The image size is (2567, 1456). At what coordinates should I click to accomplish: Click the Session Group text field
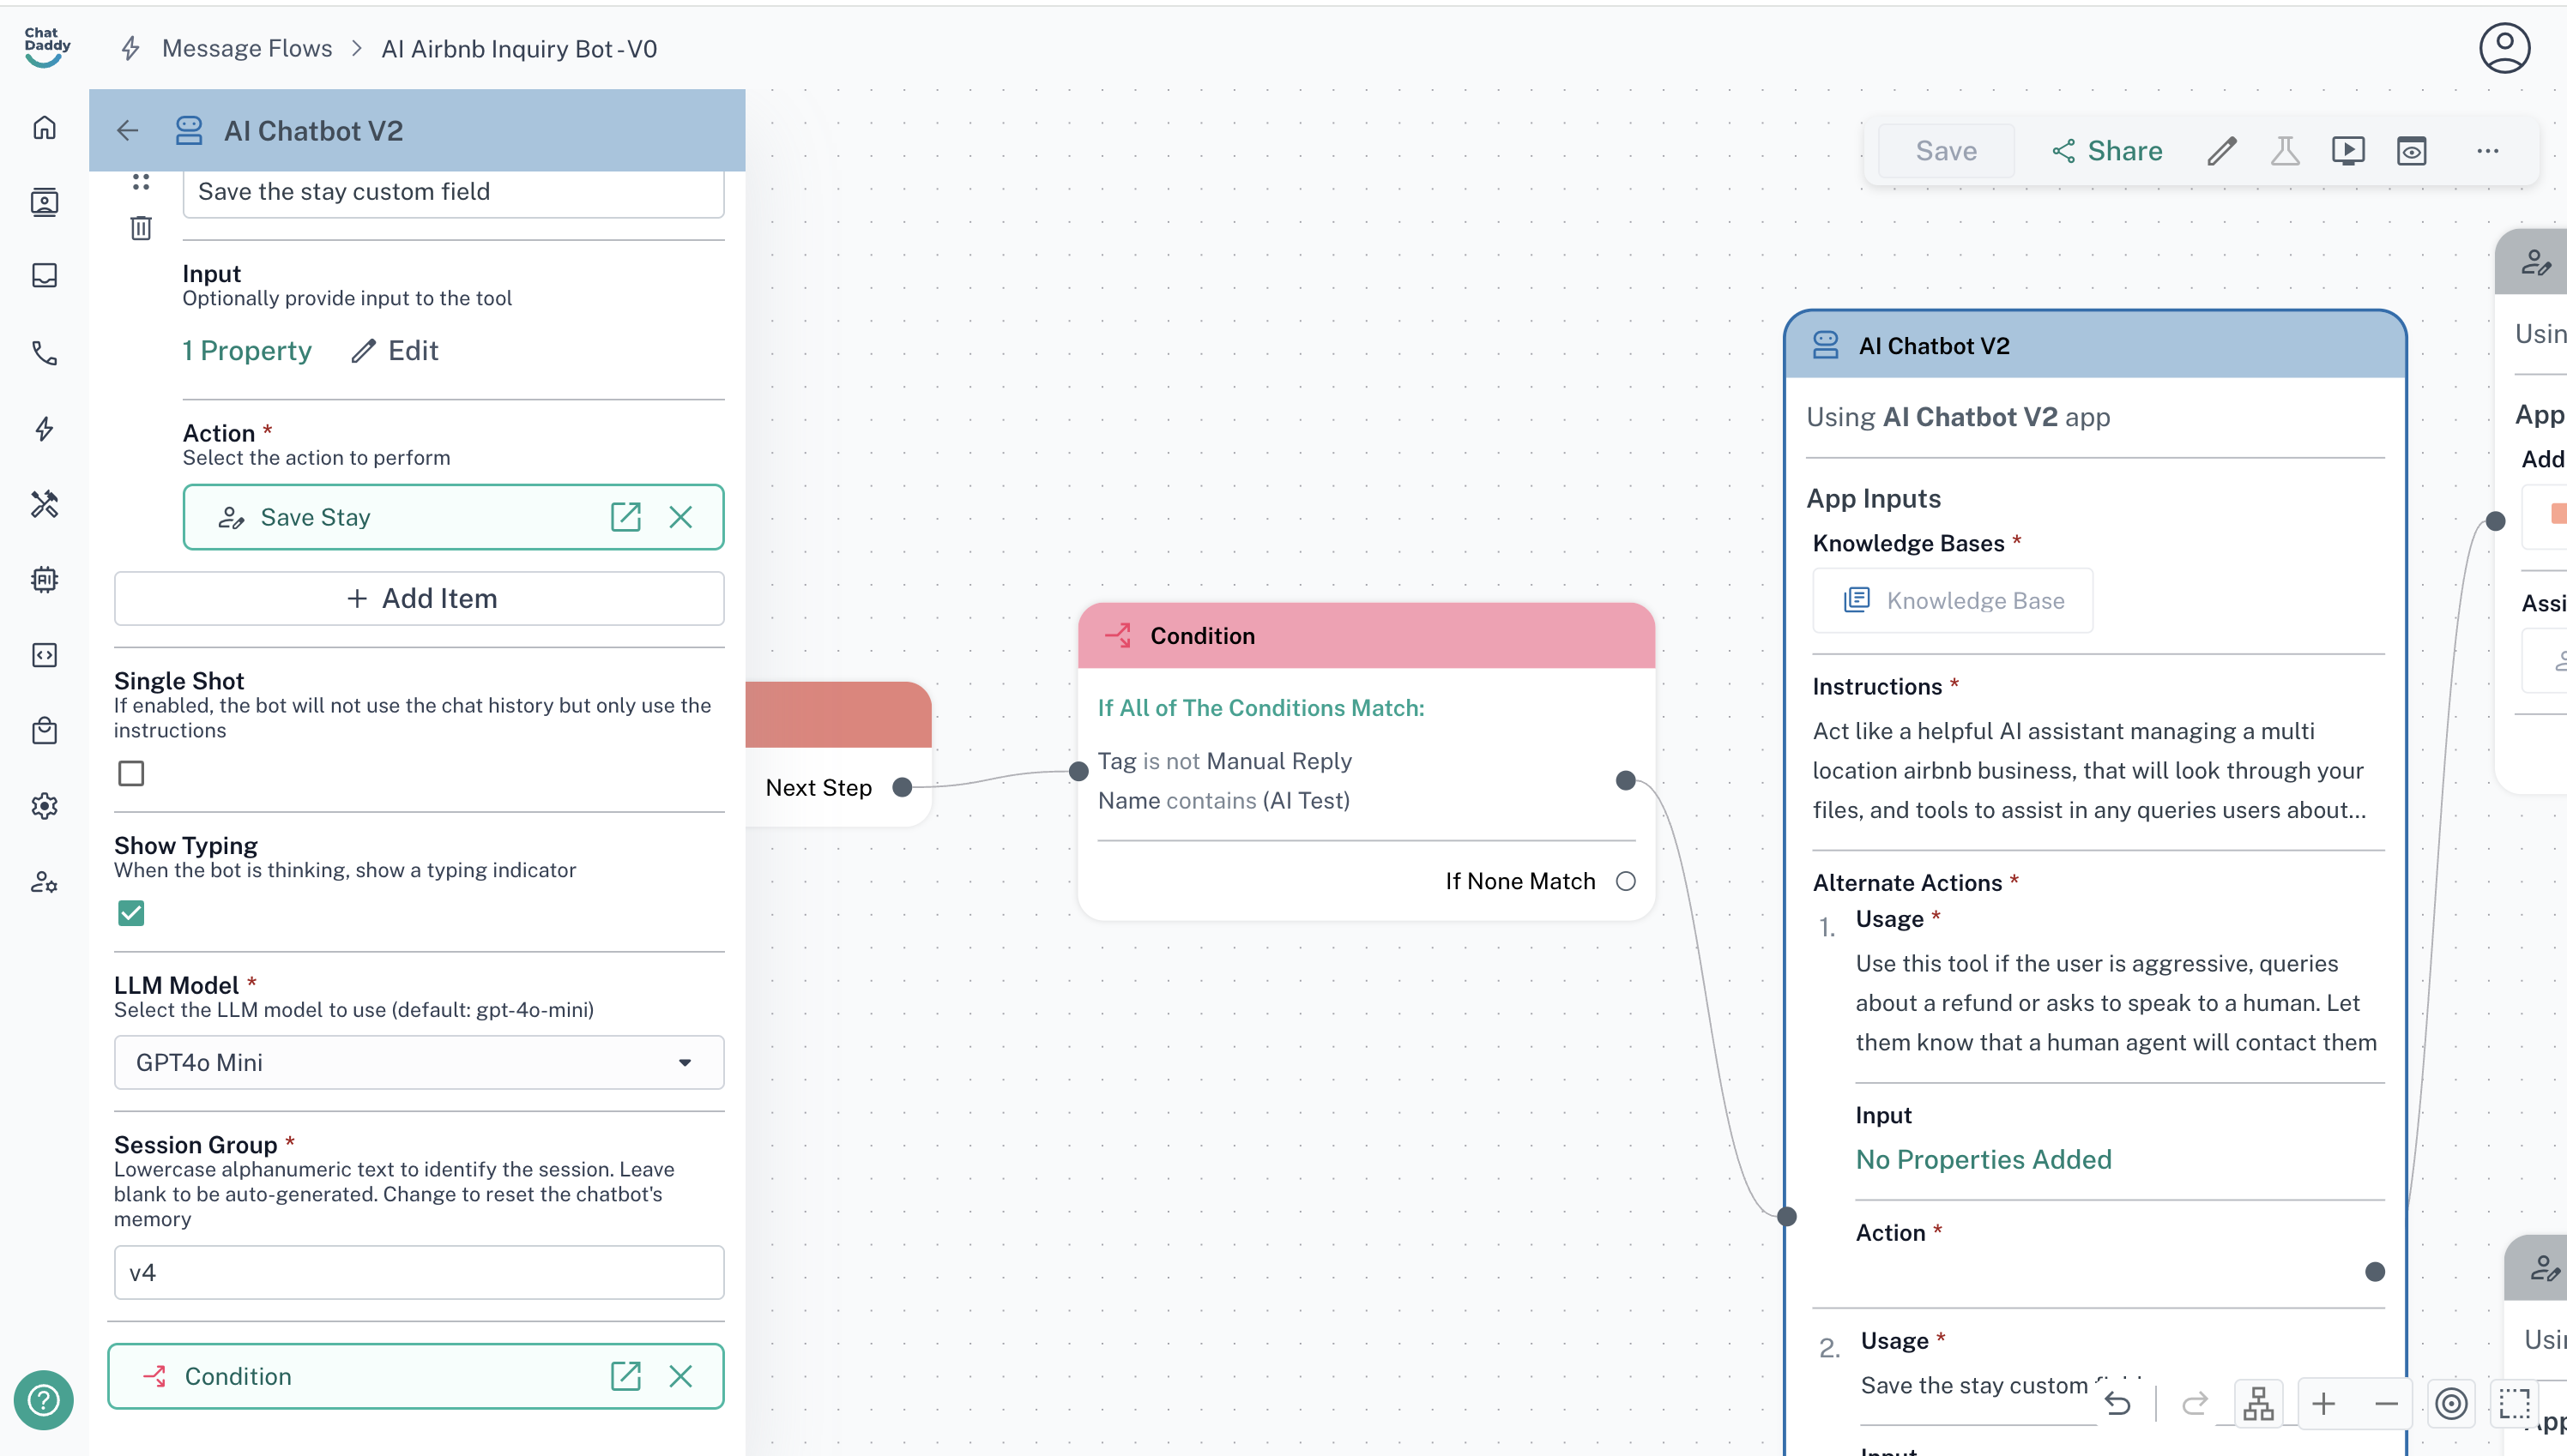(x=420, y=1272)
